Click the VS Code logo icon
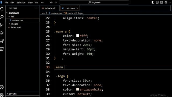The height and width of the screenshot is (97, 172). [1, 2]
